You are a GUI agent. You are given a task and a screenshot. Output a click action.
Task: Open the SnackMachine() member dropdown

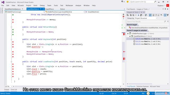(x=105, y=12)
